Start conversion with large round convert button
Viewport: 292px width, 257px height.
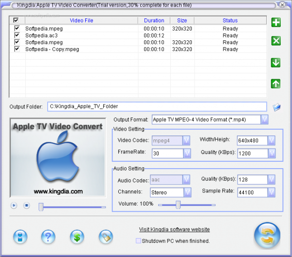(x=267, y=236)
